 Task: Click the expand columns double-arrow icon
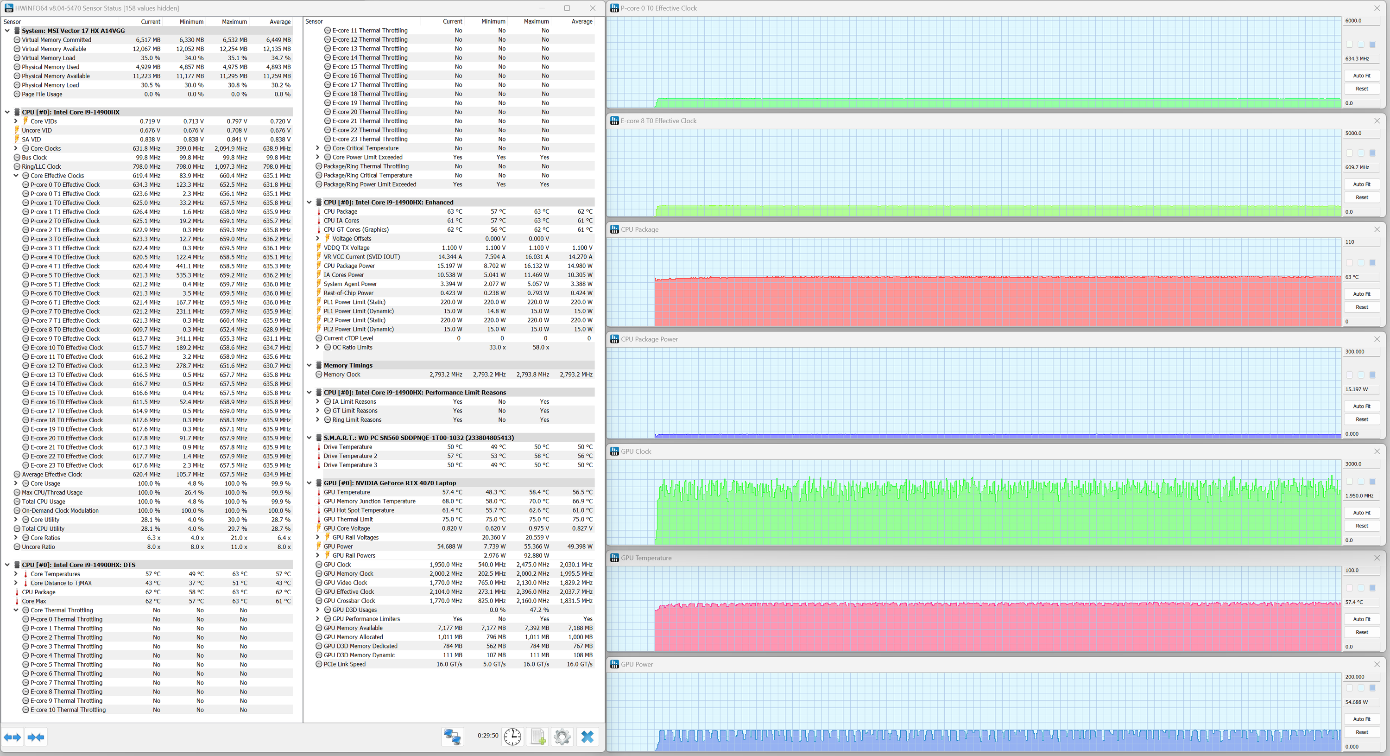click(x=13, y=737)
